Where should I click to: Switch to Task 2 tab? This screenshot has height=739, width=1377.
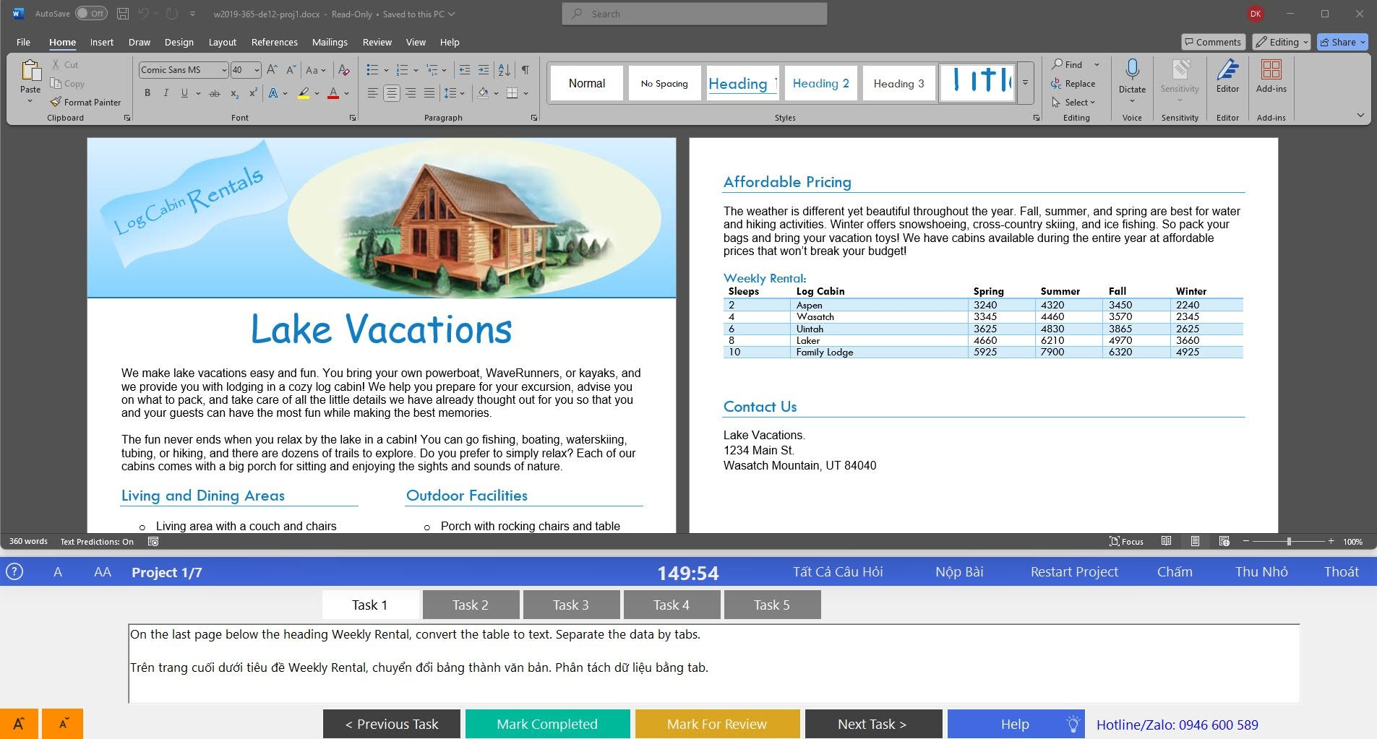pos(471,605)
